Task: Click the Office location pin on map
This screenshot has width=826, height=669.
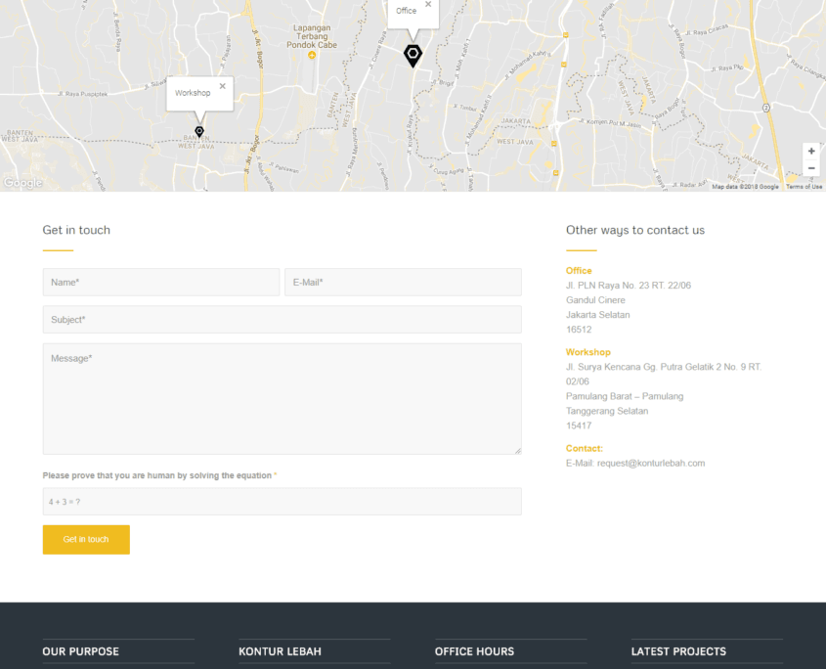Action: (x=413, y=55)
